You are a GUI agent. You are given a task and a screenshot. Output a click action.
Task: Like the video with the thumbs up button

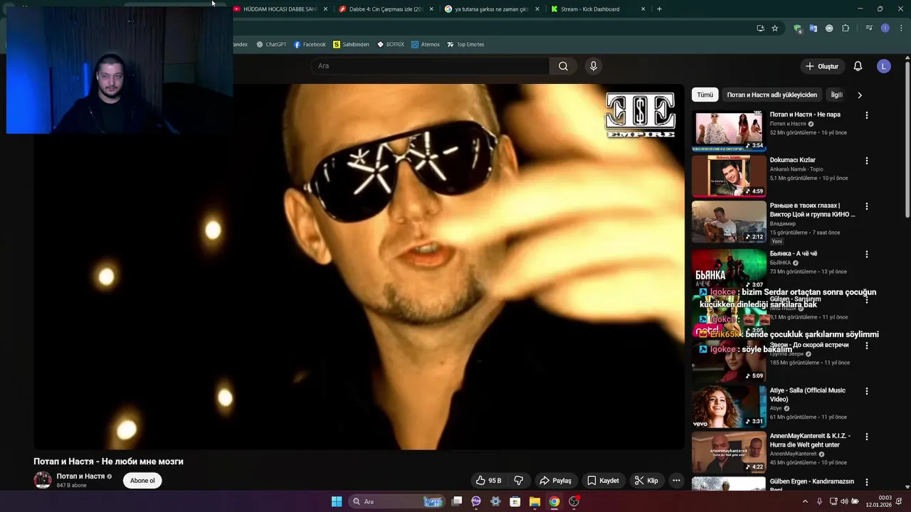coord(488,481)
